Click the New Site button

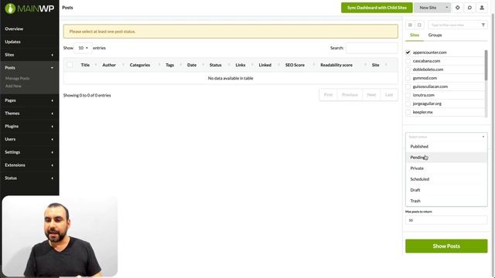[x=428, y=8]
